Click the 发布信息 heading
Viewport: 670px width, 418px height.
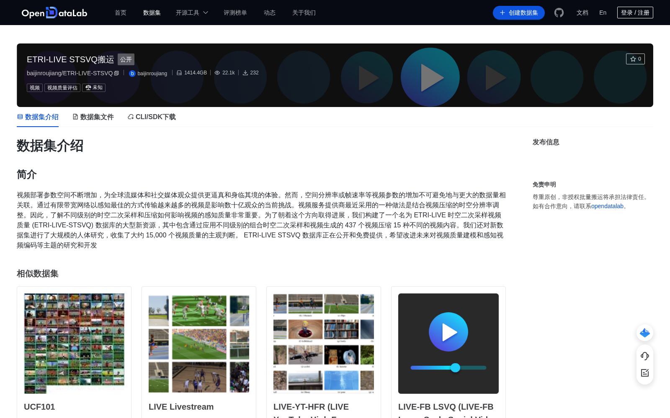coord(546,142)
